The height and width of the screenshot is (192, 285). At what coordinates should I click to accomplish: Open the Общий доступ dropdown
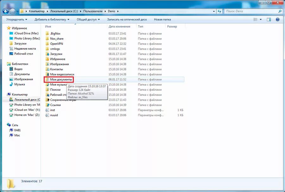pos(88,19)
